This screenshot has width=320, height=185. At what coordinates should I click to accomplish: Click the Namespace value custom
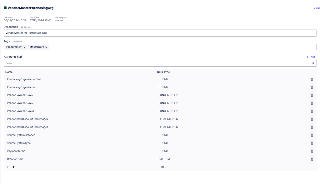60,21
